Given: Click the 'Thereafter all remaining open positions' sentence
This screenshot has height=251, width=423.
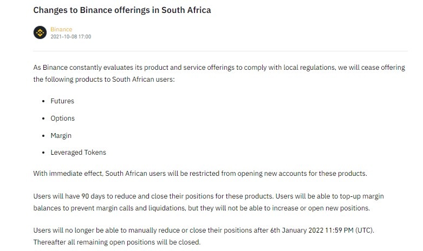Looking at the screenshot, I should [x=116, y=242].
